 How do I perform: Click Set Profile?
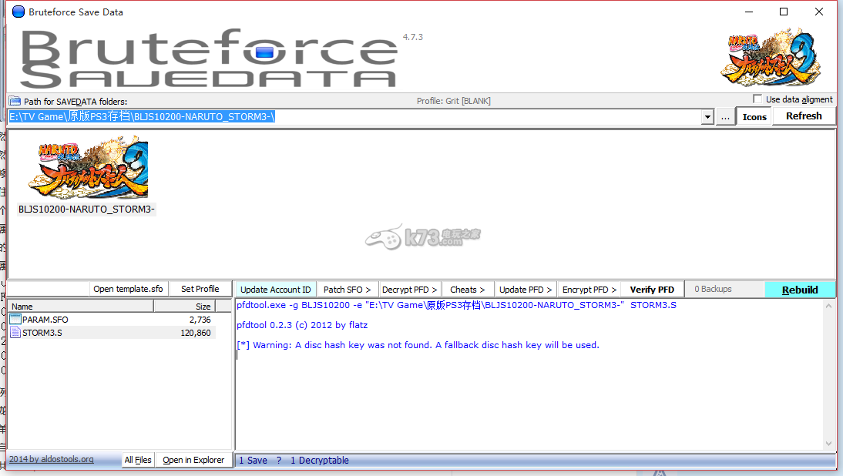(200, 289)
